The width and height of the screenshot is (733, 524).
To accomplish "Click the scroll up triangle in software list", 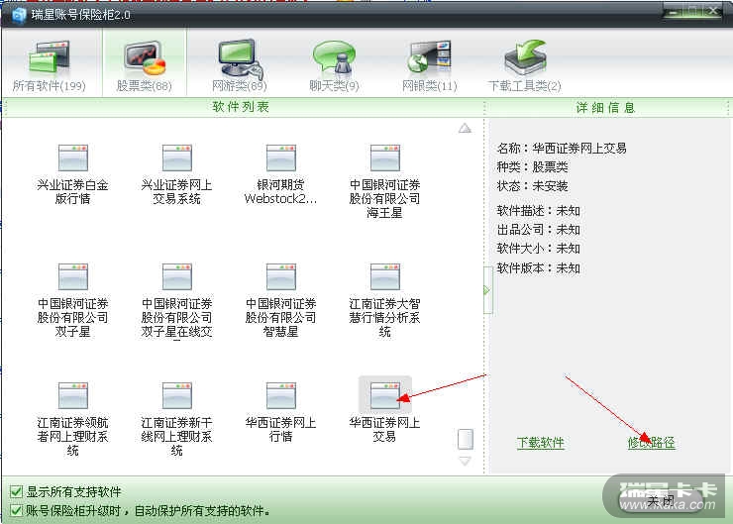I will click(x=465, y=128).
